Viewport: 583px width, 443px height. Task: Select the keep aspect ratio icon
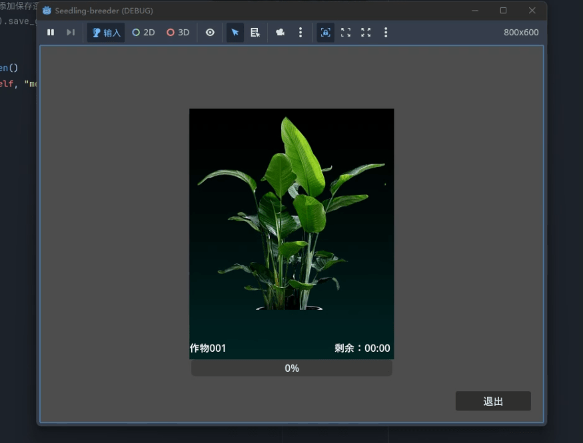pyautogui.click(x=346, y=33)
